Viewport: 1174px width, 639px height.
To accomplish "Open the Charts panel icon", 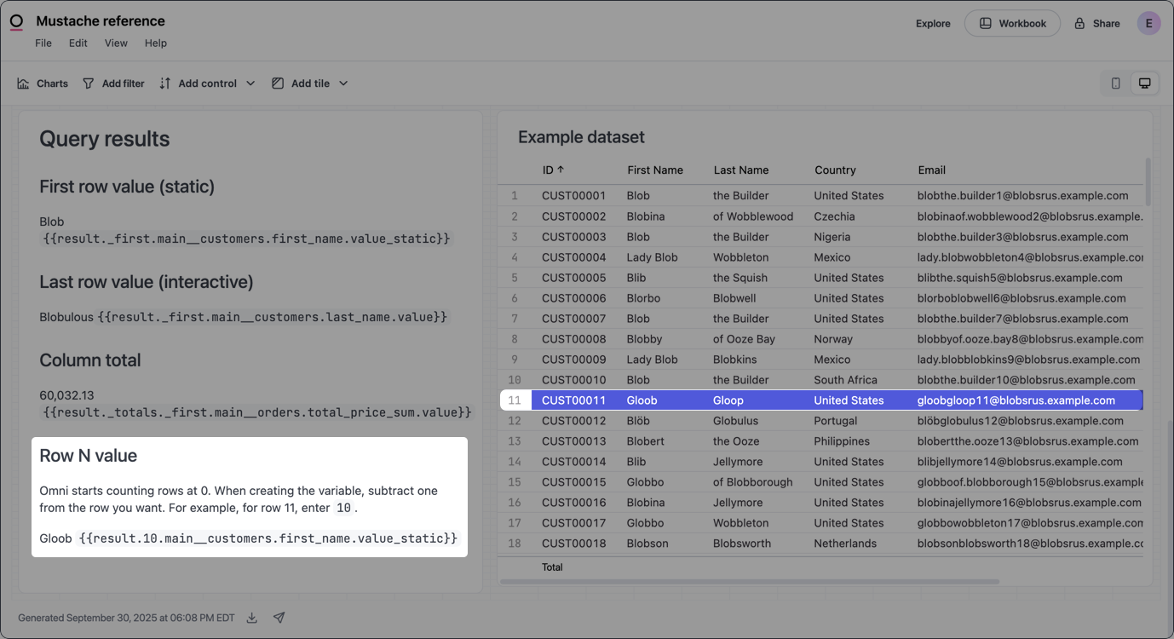I will [x=24, y=83].
